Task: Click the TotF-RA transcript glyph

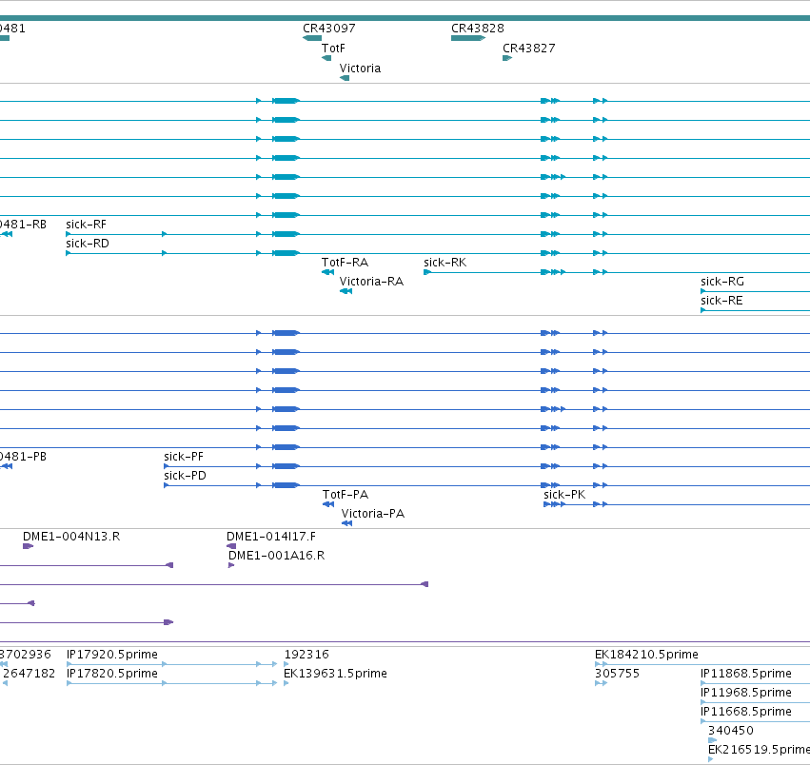Action: tap(327, 273)
